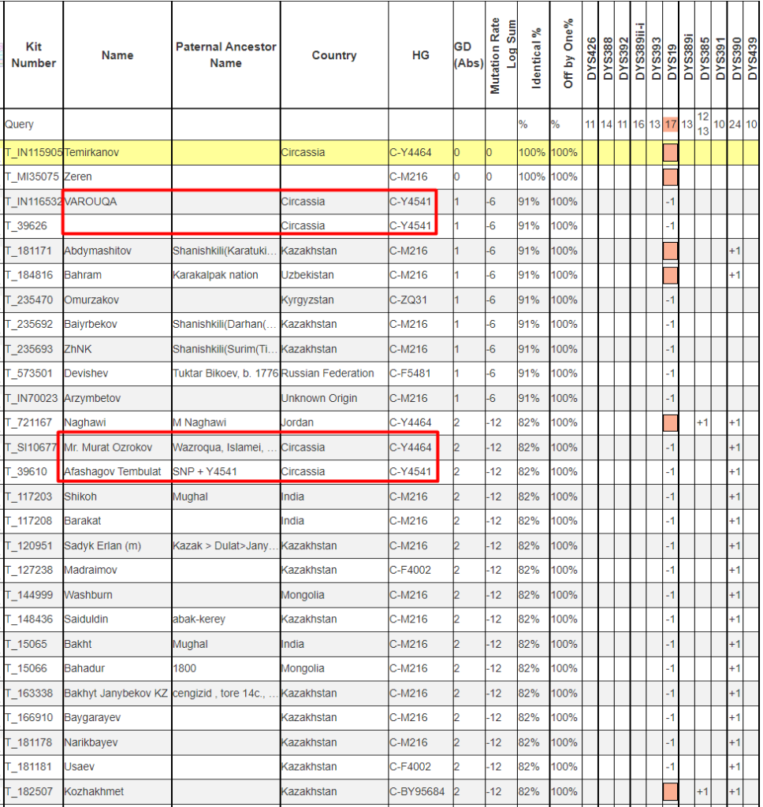Viewport: 763px width, 807px height.
Task: Click the orange DYS19 cell in Temirkanov row
Action: (x=671, y=152)
